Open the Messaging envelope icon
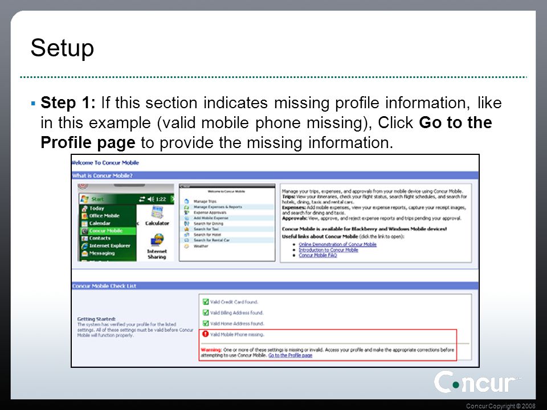This screenshot has height=410, width=547. pos(84,253)
